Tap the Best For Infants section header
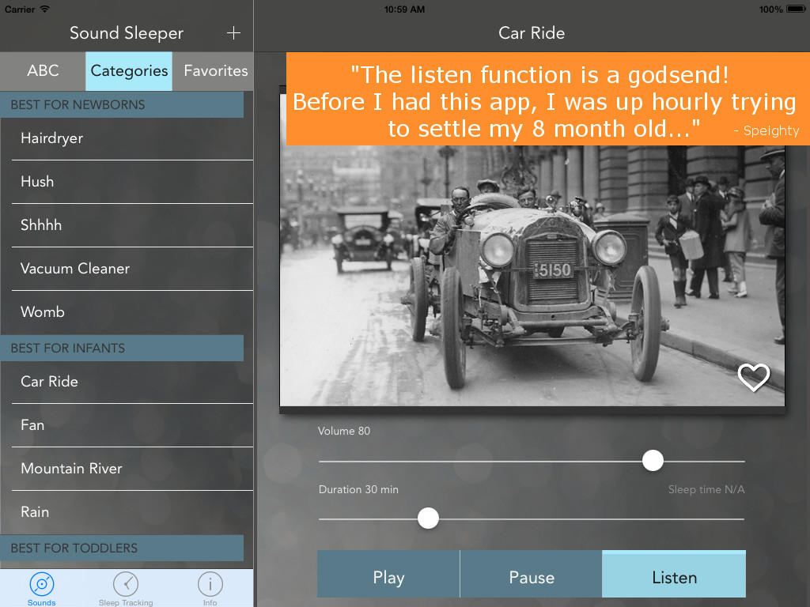This screenshot has height=607, width=810. pos(122,349)
